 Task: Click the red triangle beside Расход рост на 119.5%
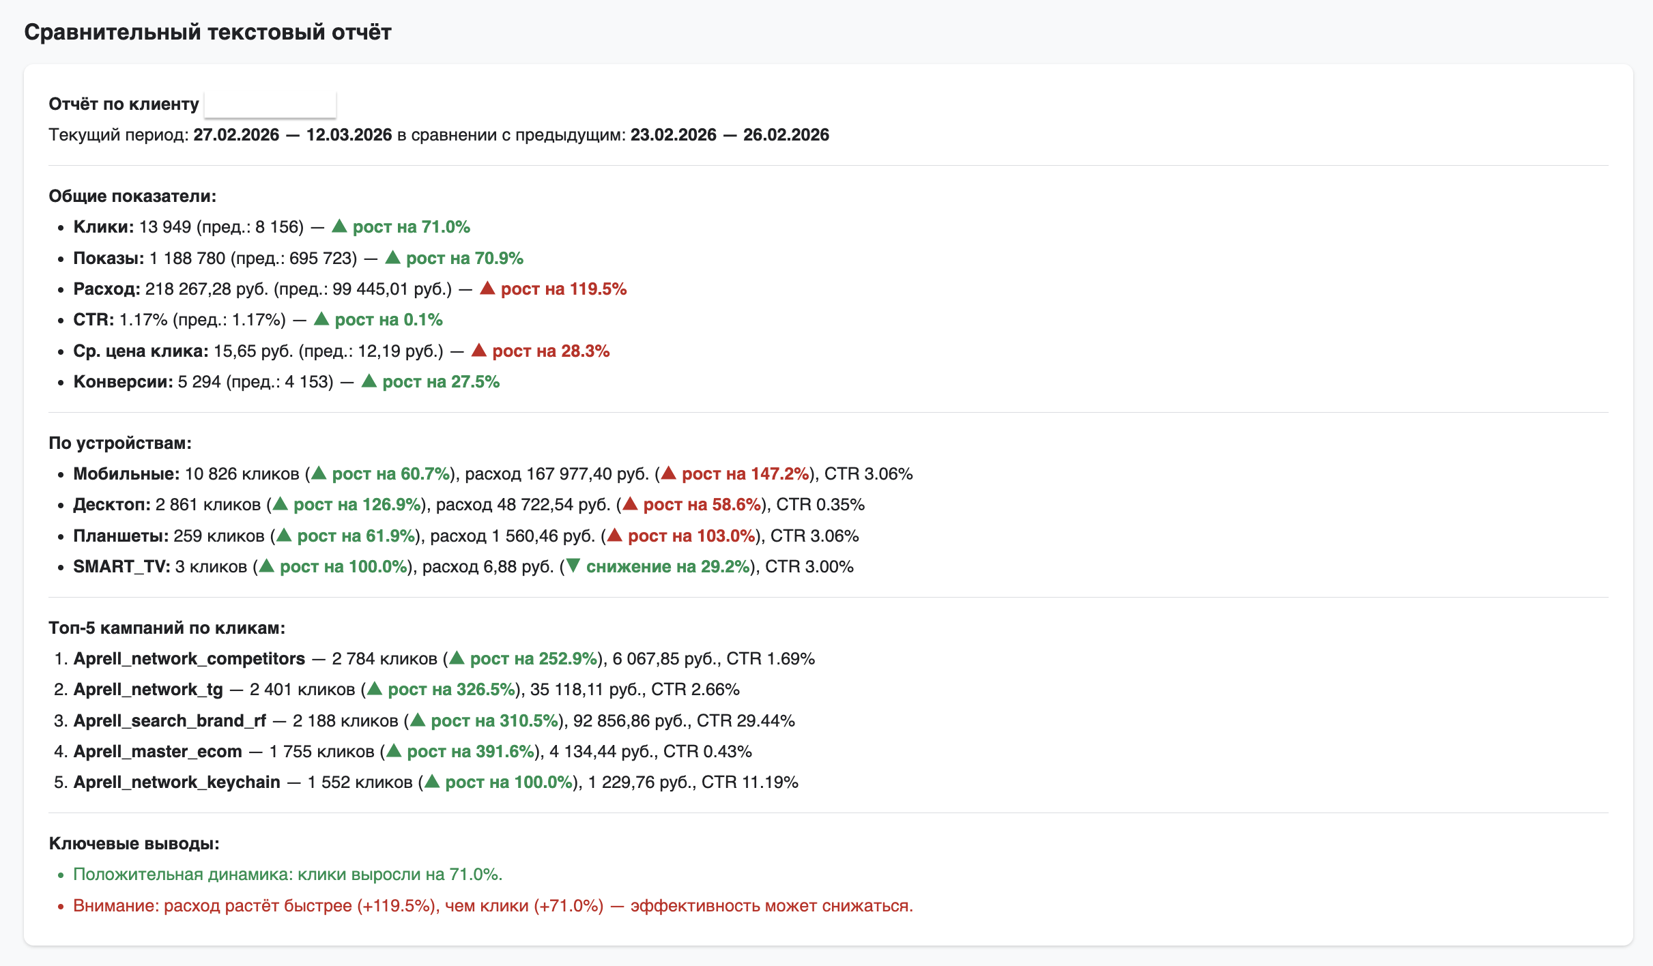pos(487,288)
